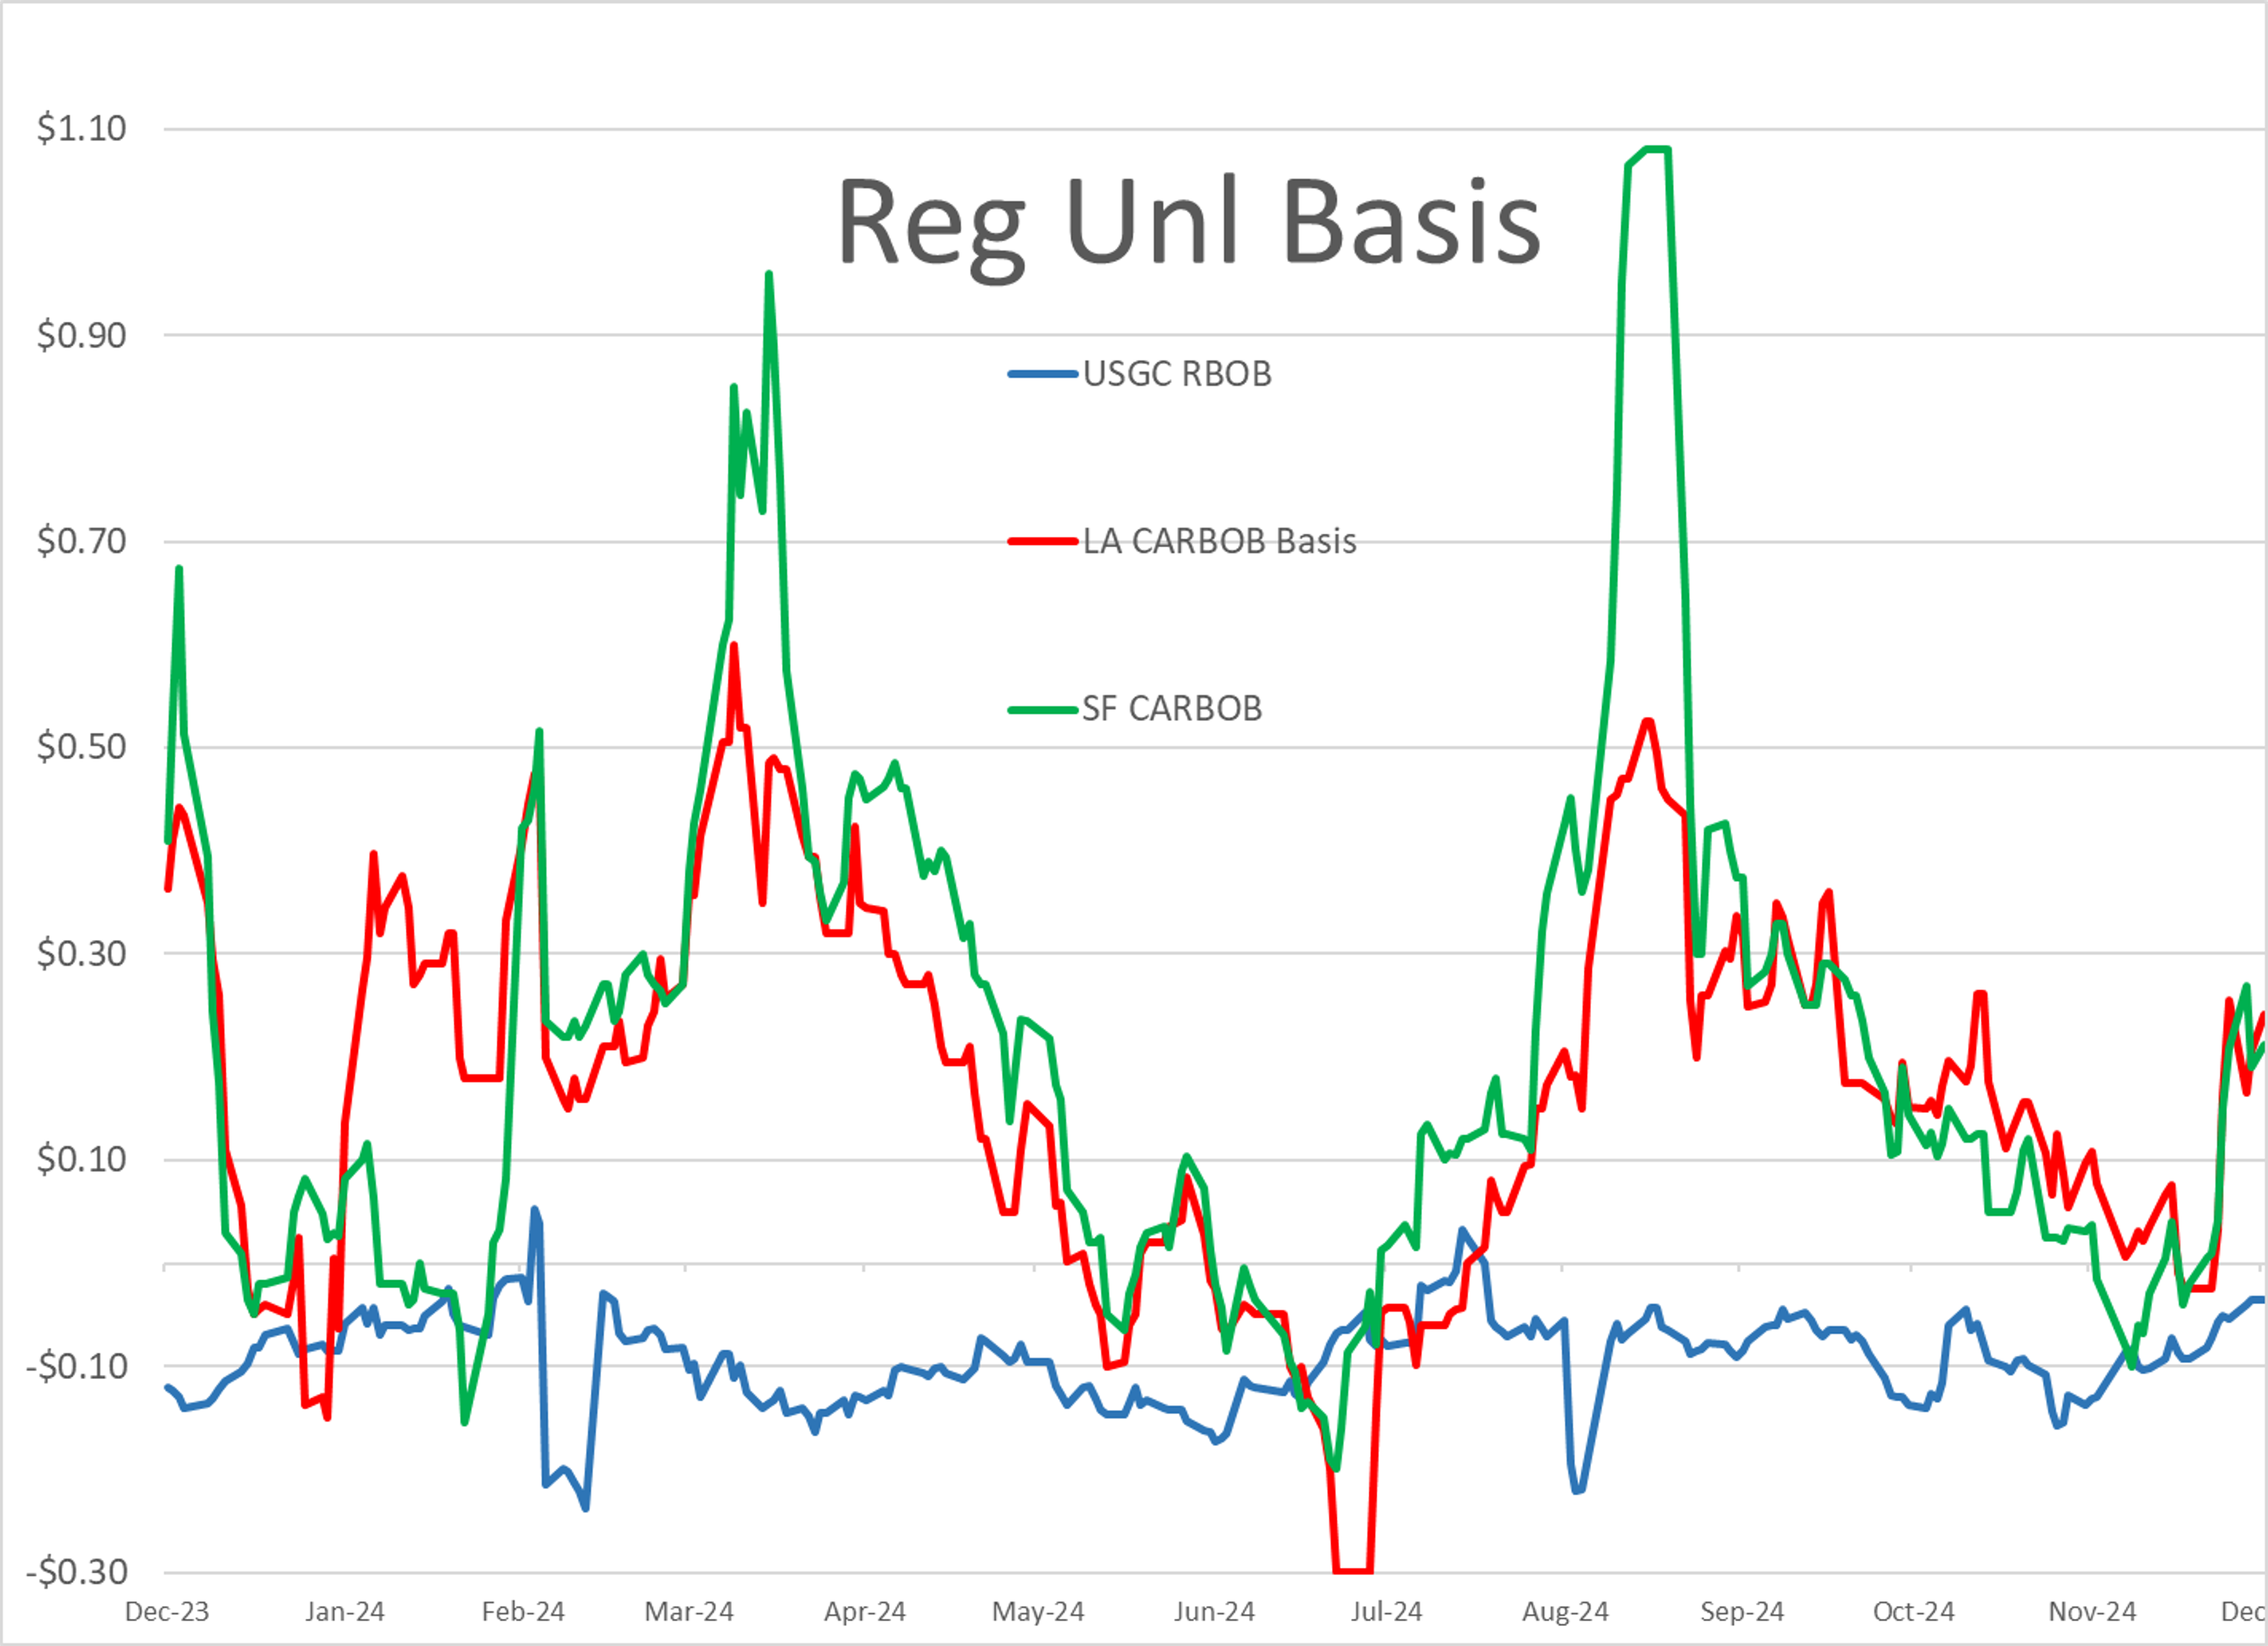Click the green SF CARBOB legend line
Image resolution: width=2268 pixels, height=1646 pixels.
[x=1043, y=710]
